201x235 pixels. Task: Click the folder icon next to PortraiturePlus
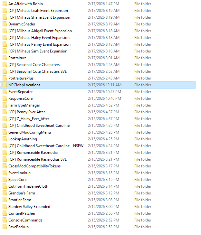point(5,78)
